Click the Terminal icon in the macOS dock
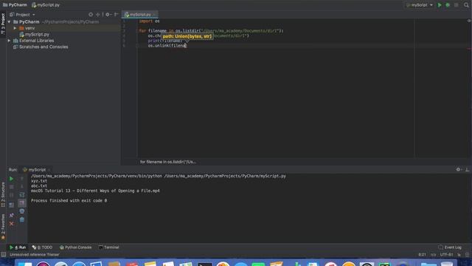The width and height of the screenshot is (472, 266). 205,265
